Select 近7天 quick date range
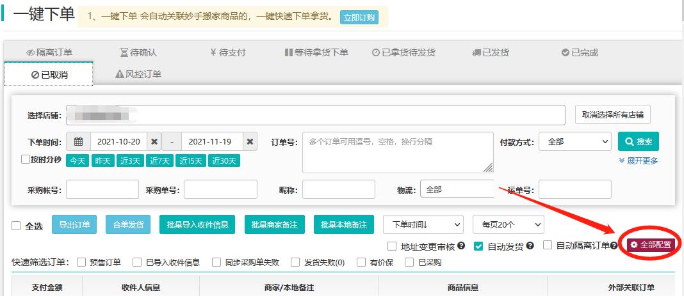The image size is (684, 296). pyautogui.click(x=159, y=160)
